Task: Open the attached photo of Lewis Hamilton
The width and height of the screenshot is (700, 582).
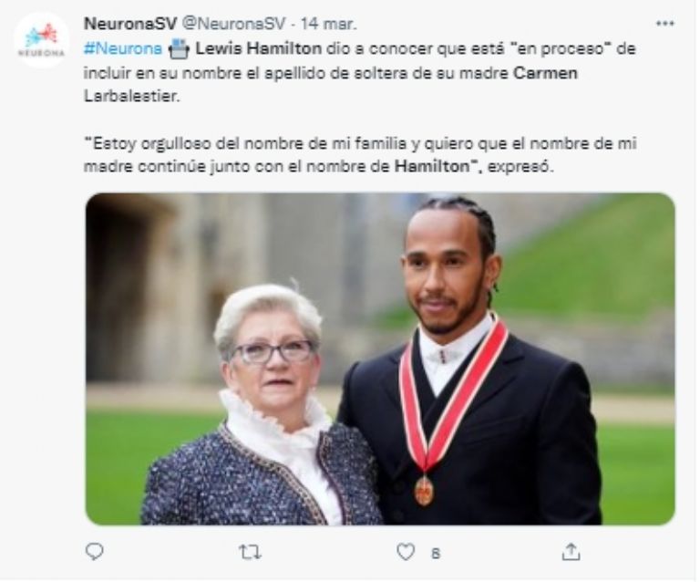Action: tap(380, 359)
